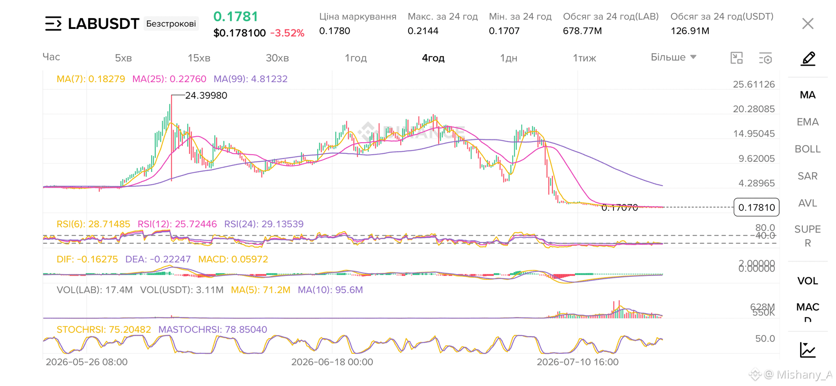Image resolution: width=836 pixels, height=386 pixels.
Task: Toggle the VOL sub-indicator
Action: click(x=808, y=281)
